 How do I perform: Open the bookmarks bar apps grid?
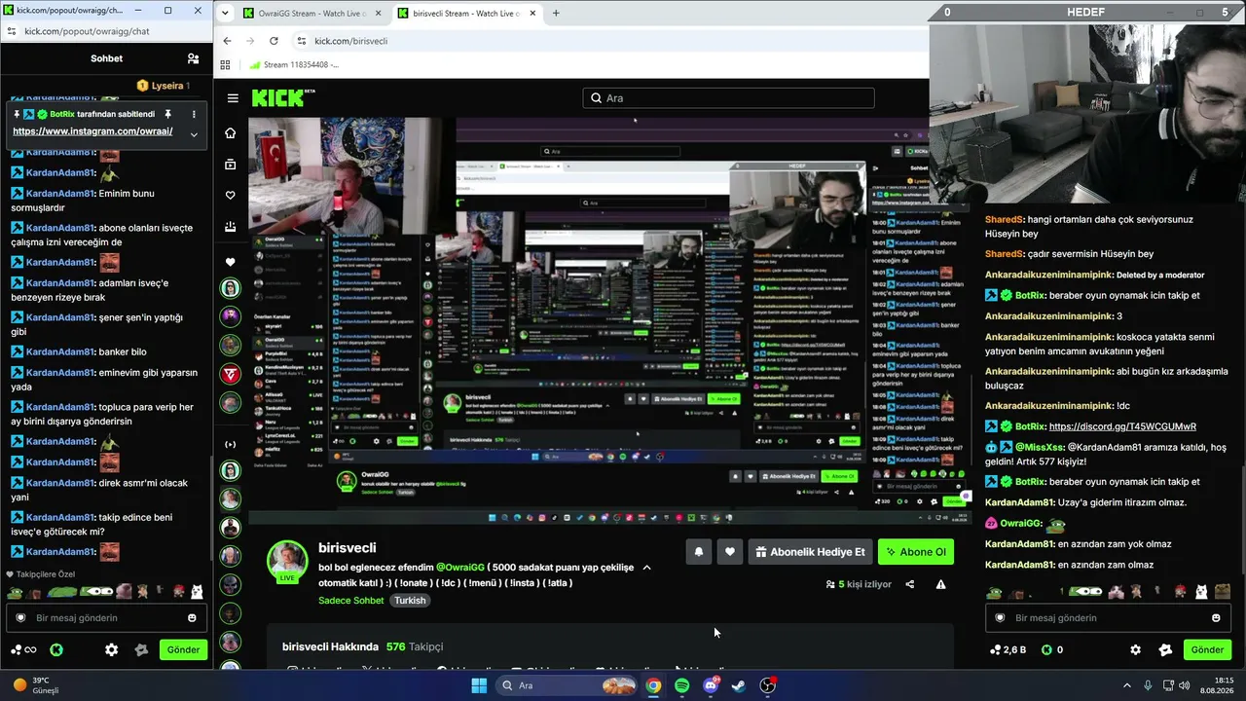(x=225, y=65)
